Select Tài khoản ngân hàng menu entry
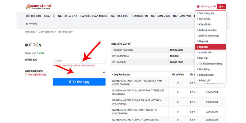Screen dimensions: 246x123 210,64
